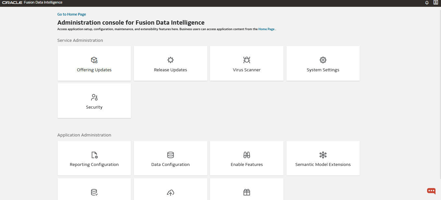This screenshot has height=200, width=441.
Task: Click the Data Configuration database icon
Action: 170,155
